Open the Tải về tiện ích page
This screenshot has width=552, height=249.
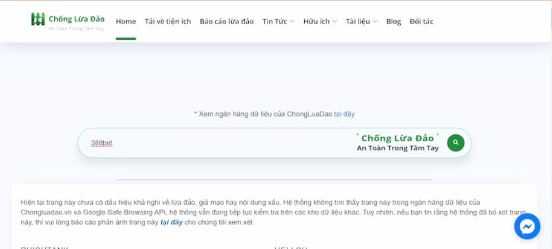click(x=167, y=21)
